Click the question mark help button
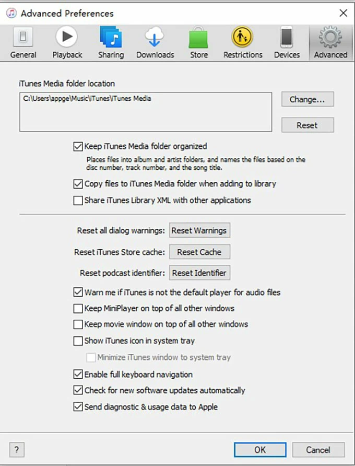 [17, 450]
